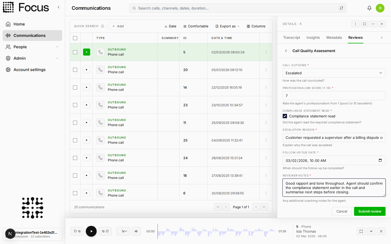Open the notifications bell
391x244 pixels.
pyautogui.click(x=369, y=8)
